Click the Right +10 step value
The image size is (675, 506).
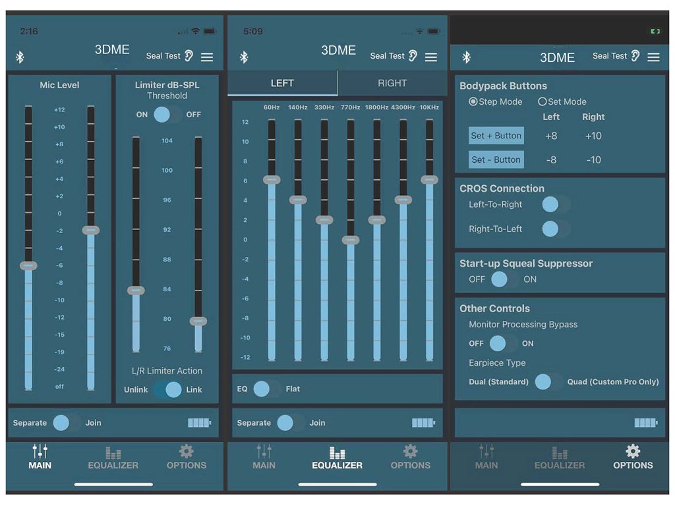tap(593, 136)
